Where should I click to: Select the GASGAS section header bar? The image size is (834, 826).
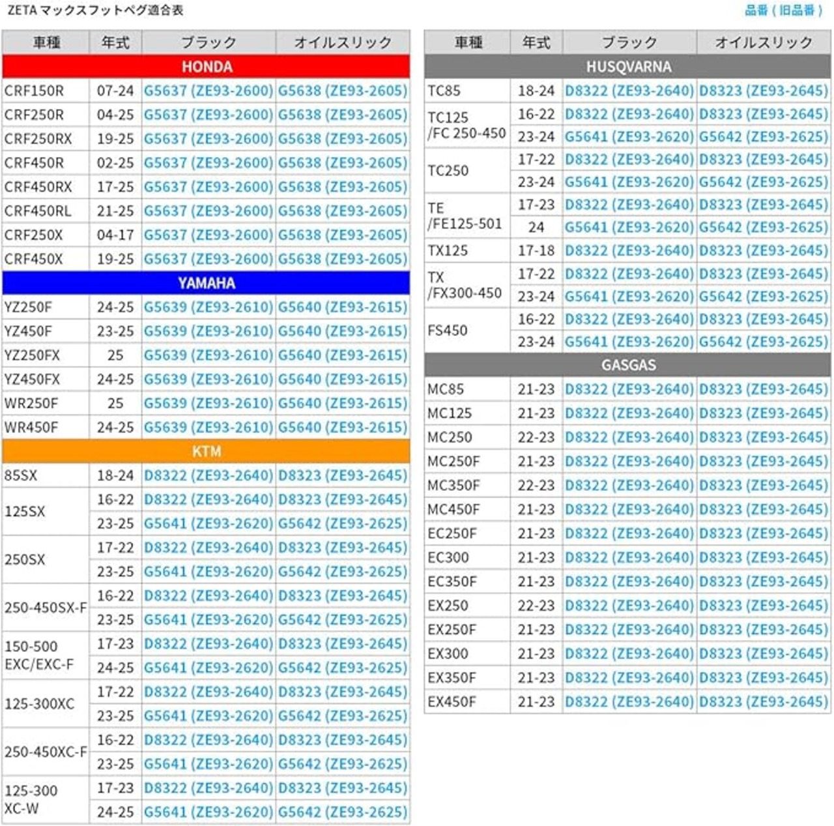coord(627,365)
